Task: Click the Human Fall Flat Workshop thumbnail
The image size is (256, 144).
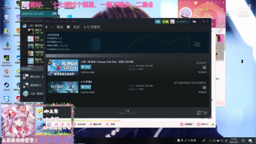Action: point(63,67)
